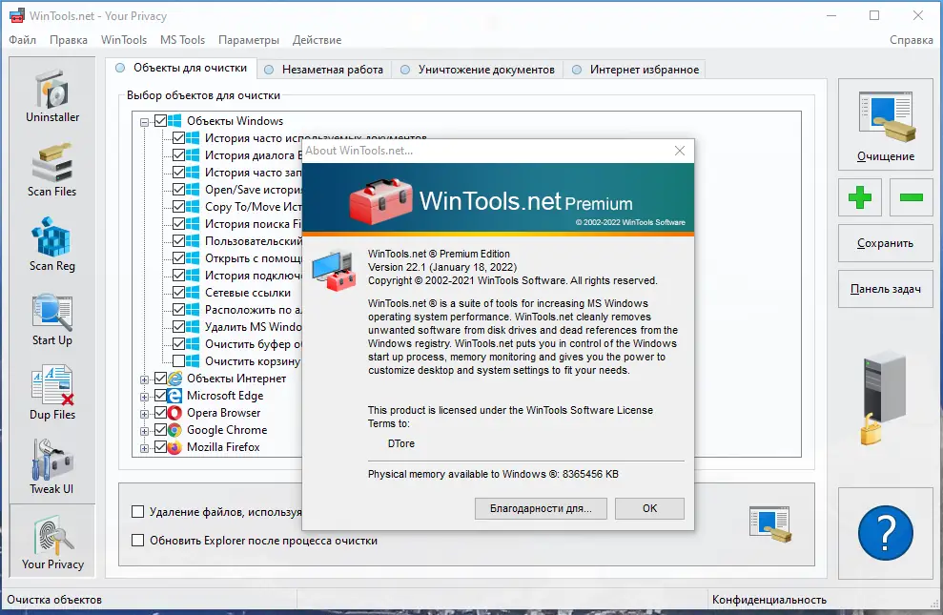The width and height of the screenshot is (943, 615).
Task: Switch to the Уничтожение документов tab
Action: tap(478, 70)
